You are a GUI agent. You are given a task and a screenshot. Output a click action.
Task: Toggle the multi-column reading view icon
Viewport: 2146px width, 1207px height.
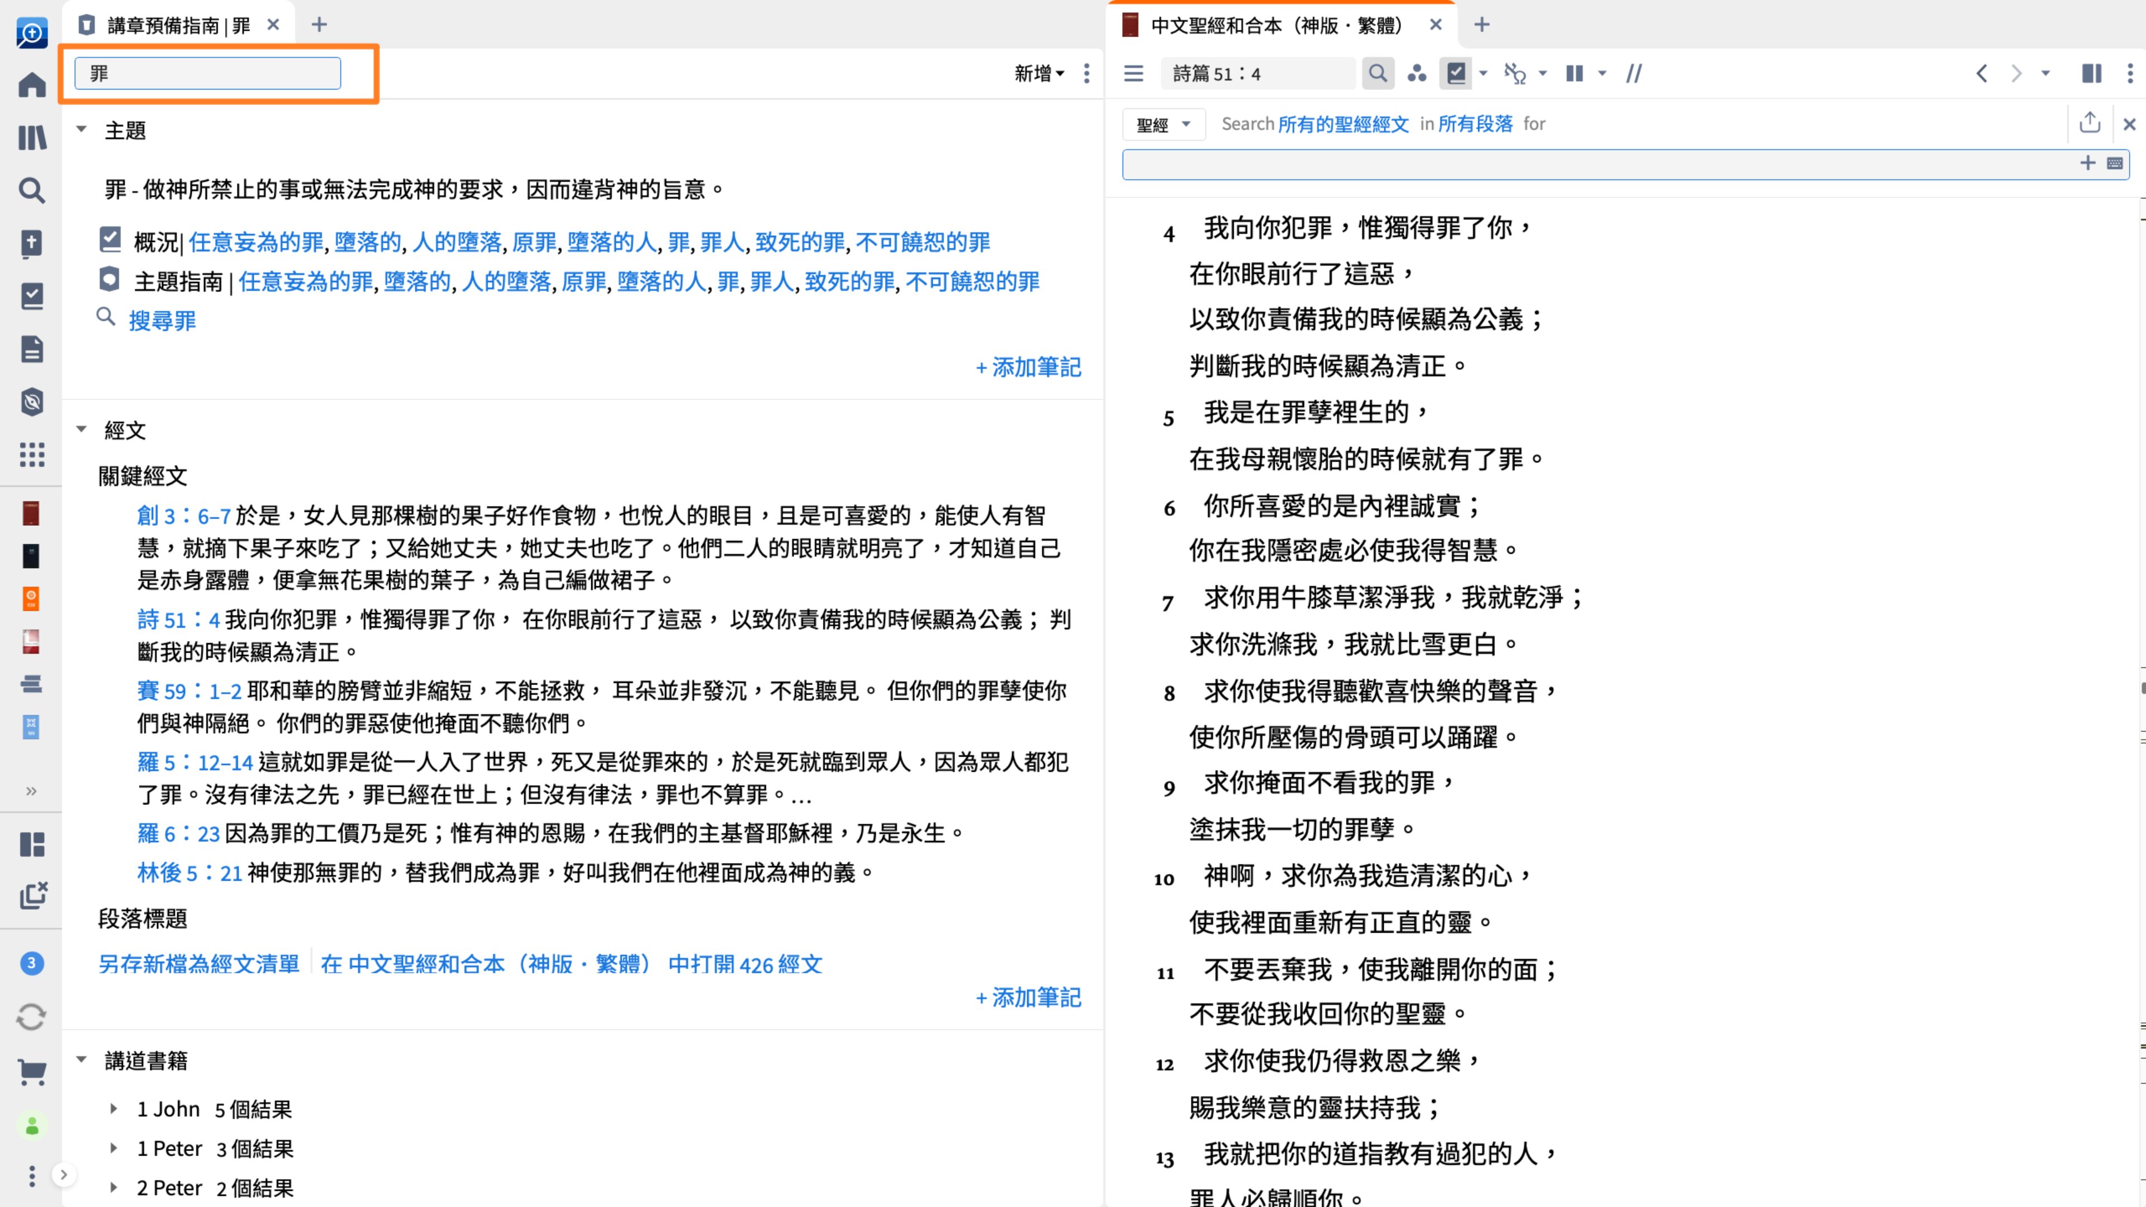pos(1574,73)
